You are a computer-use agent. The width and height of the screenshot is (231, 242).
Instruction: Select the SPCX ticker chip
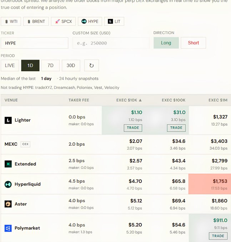coord(63,21)
